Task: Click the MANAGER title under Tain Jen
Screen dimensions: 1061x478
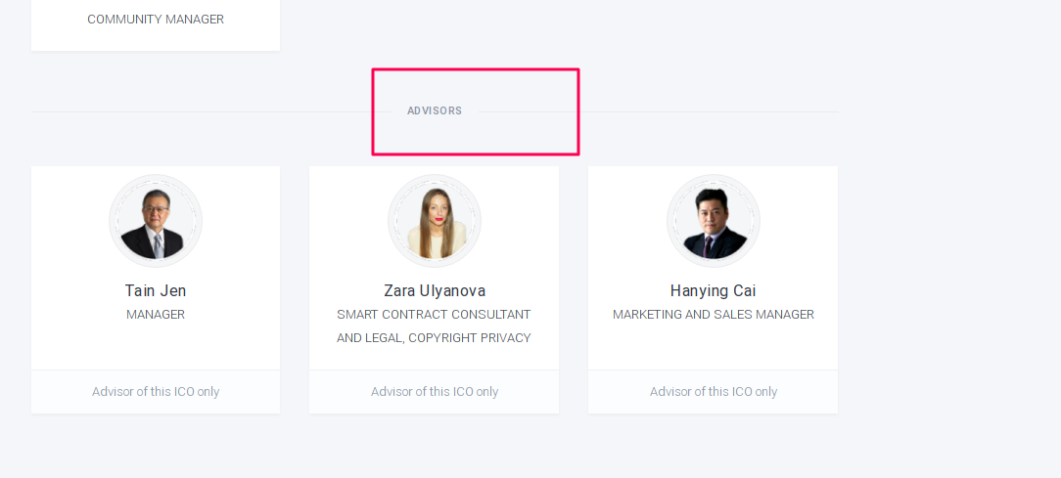Action: point(156,315)
